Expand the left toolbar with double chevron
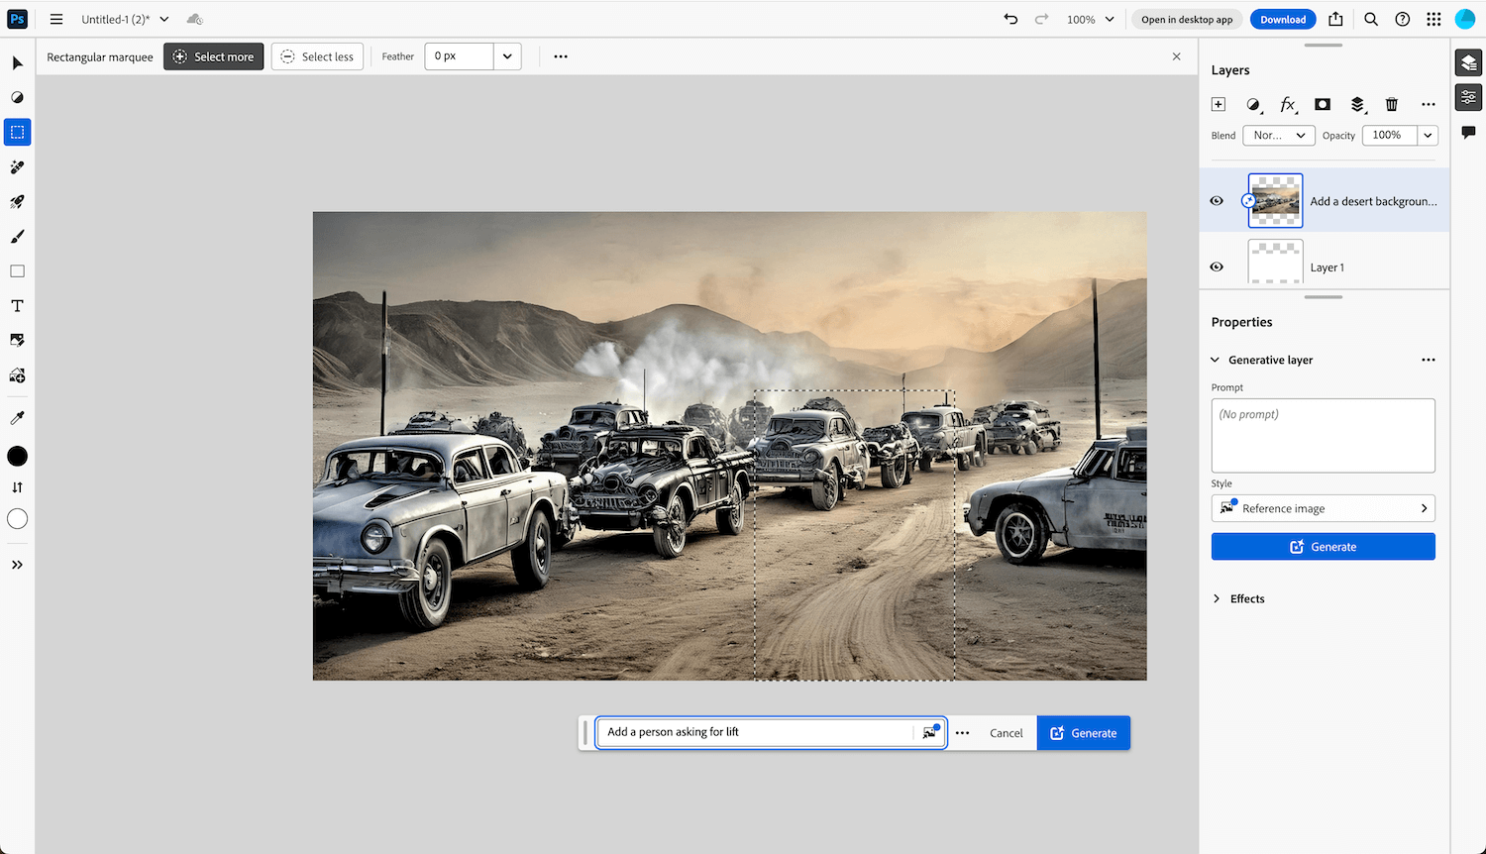This screenshot has width=1486, height=854. pos(18,565)
